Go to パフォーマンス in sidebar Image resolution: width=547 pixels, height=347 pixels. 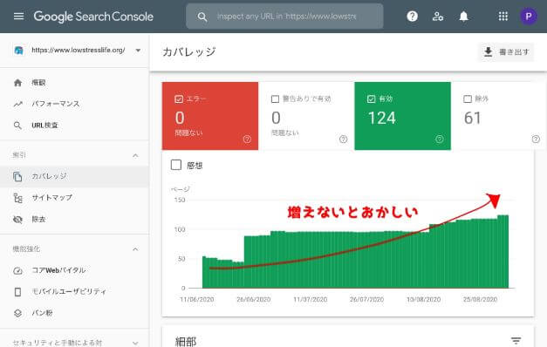pos(74,104)
